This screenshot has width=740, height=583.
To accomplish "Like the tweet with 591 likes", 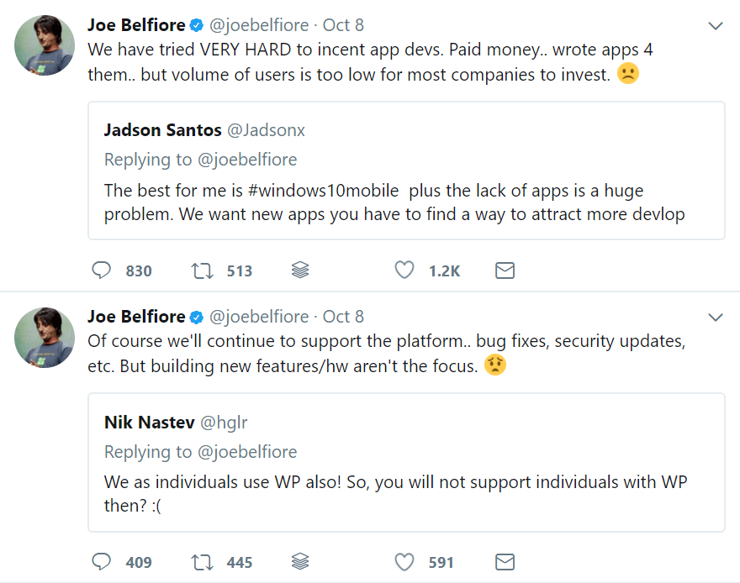I will [x=404, y=561].
